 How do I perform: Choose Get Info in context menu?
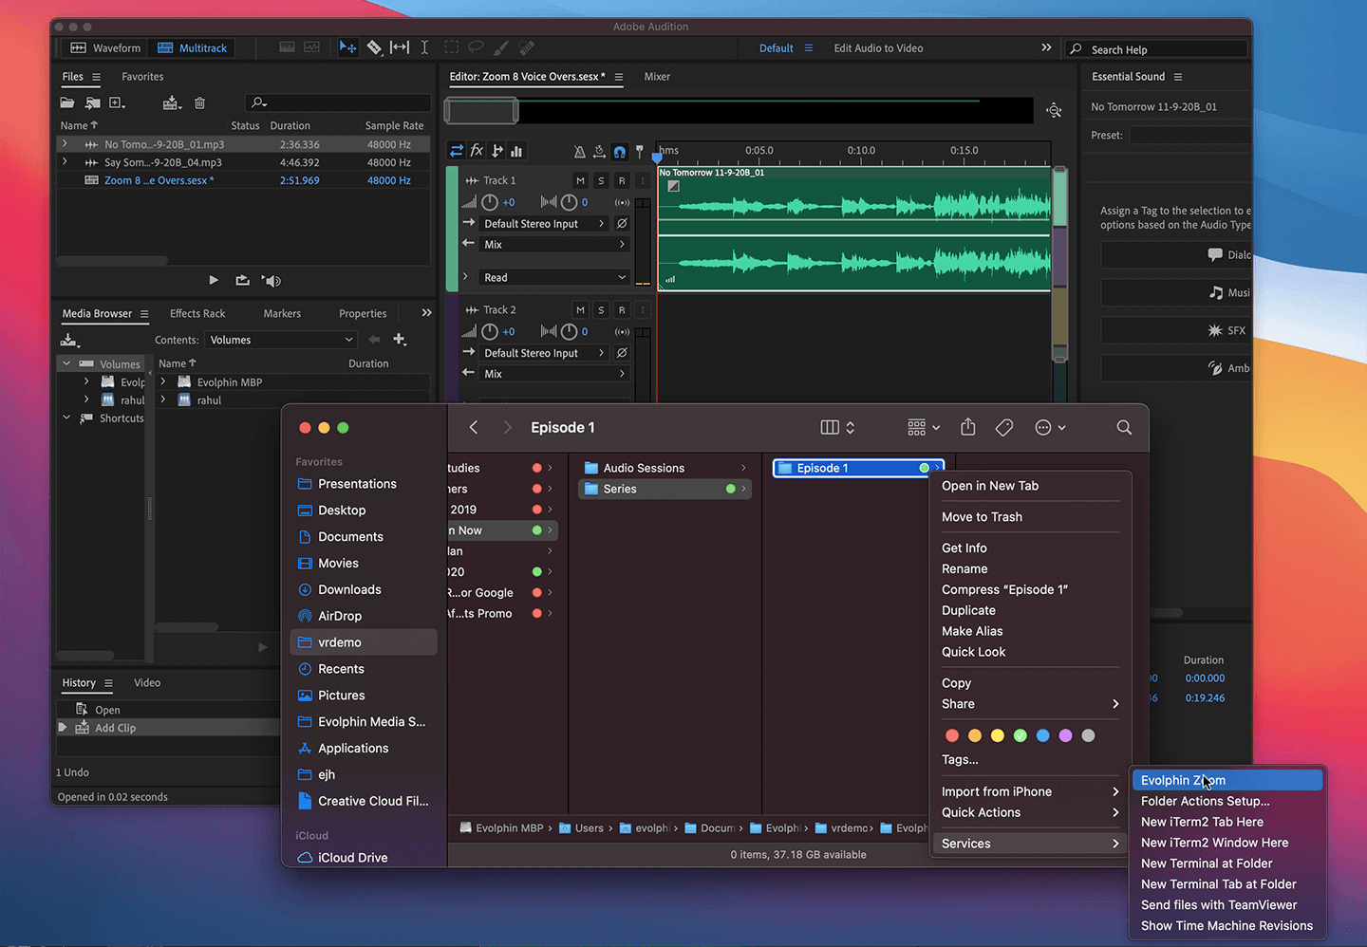[964, 548]
